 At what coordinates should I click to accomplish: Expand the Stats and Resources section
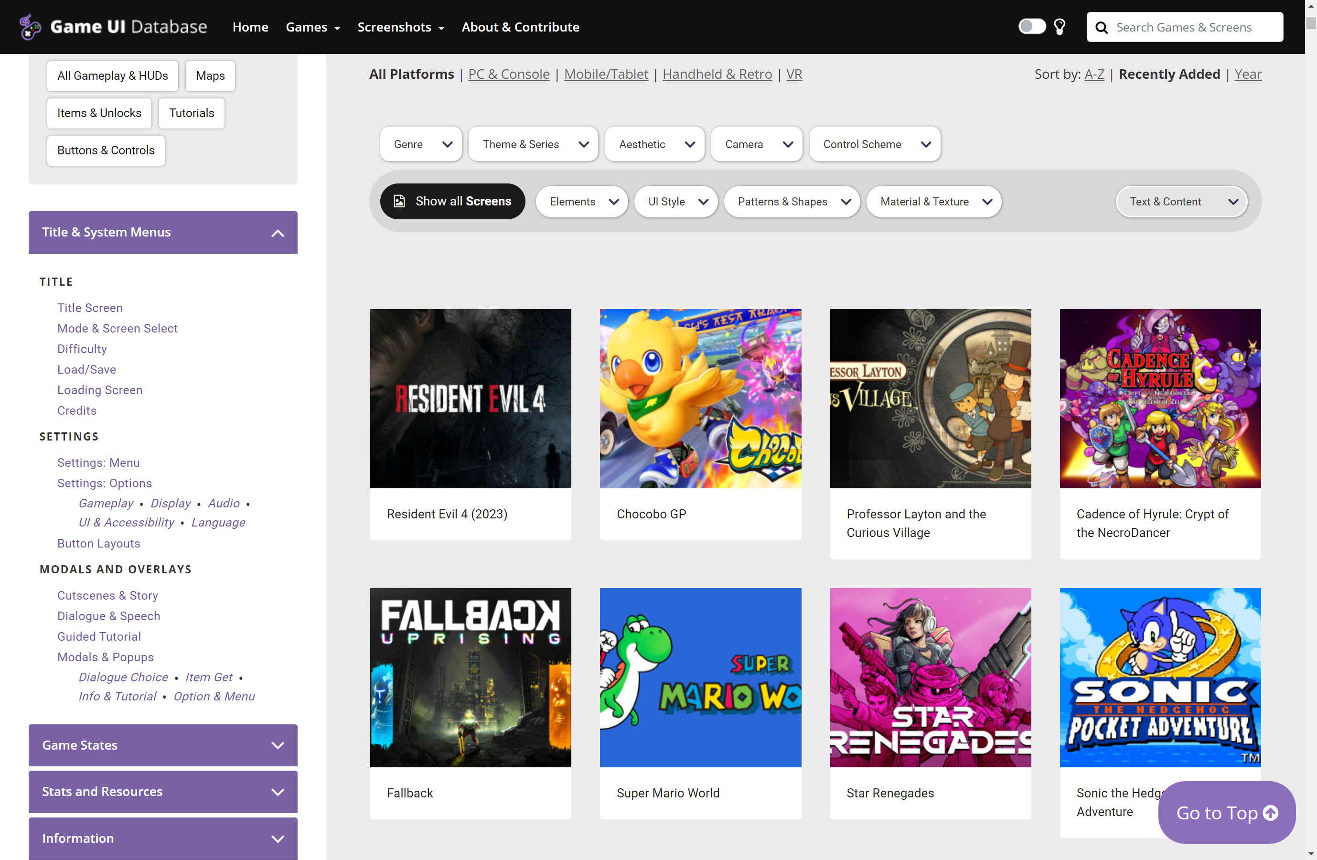pos(277,791)
